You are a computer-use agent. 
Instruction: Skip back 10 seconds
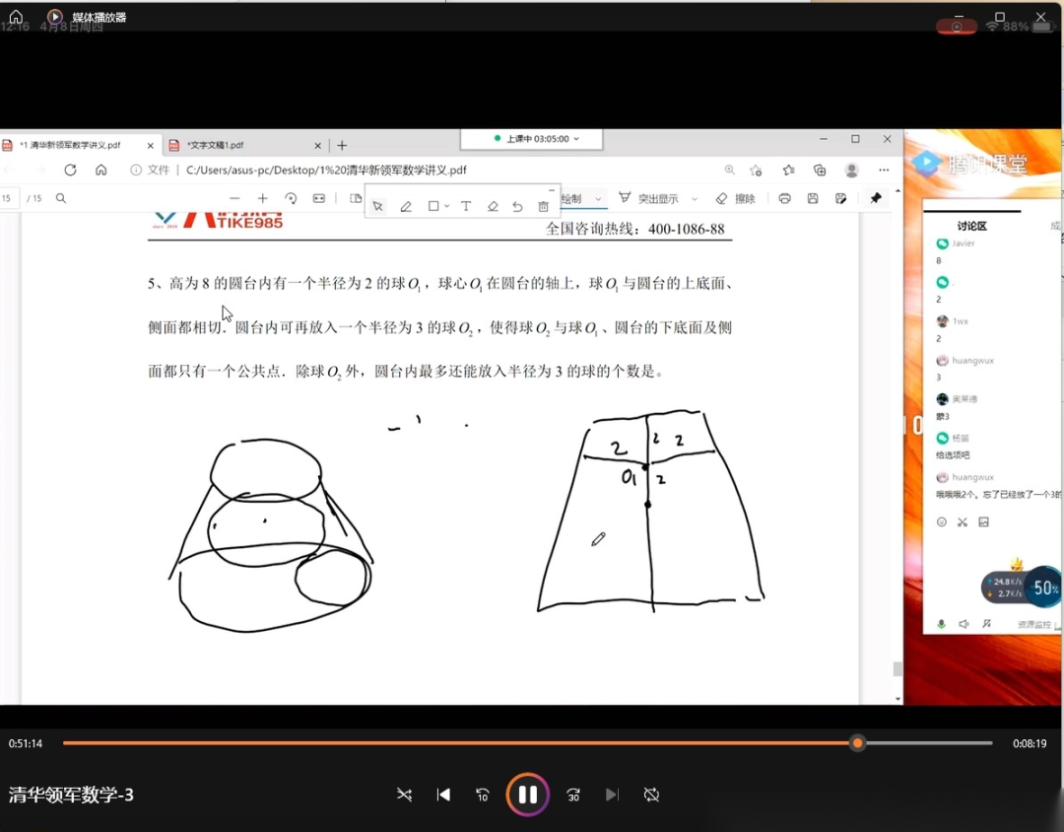[x=483, y=795]
